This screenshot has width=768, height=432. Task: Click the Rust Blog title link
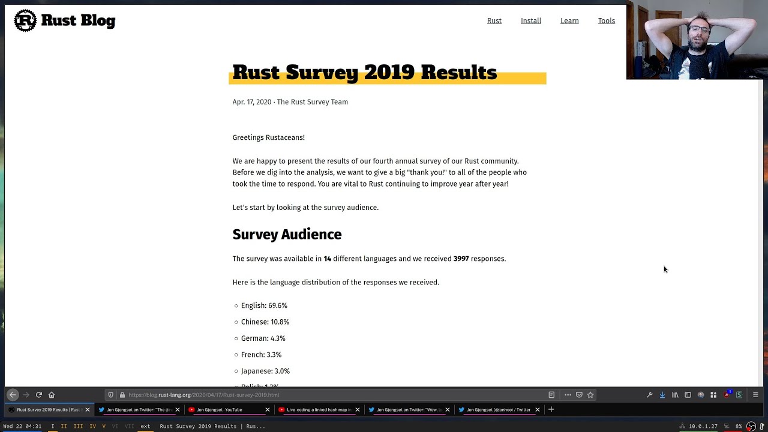tap(78, 21)
